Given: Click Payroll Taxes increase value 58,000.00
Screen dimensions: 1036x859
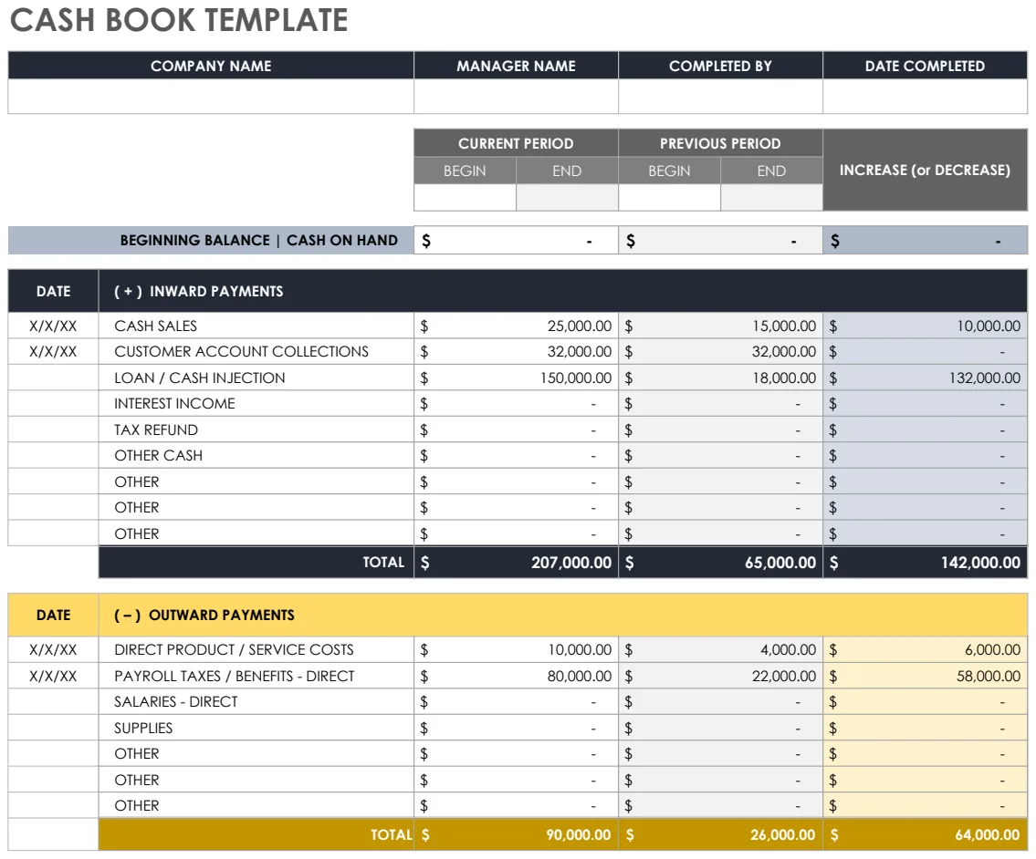Looking at the screenshot, I should 989,676.
